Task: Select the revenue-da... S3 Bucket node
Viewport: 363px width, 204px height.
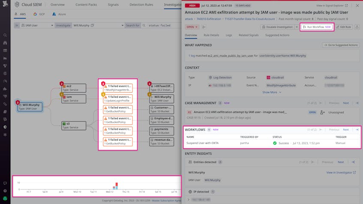Action: (162, 142)
